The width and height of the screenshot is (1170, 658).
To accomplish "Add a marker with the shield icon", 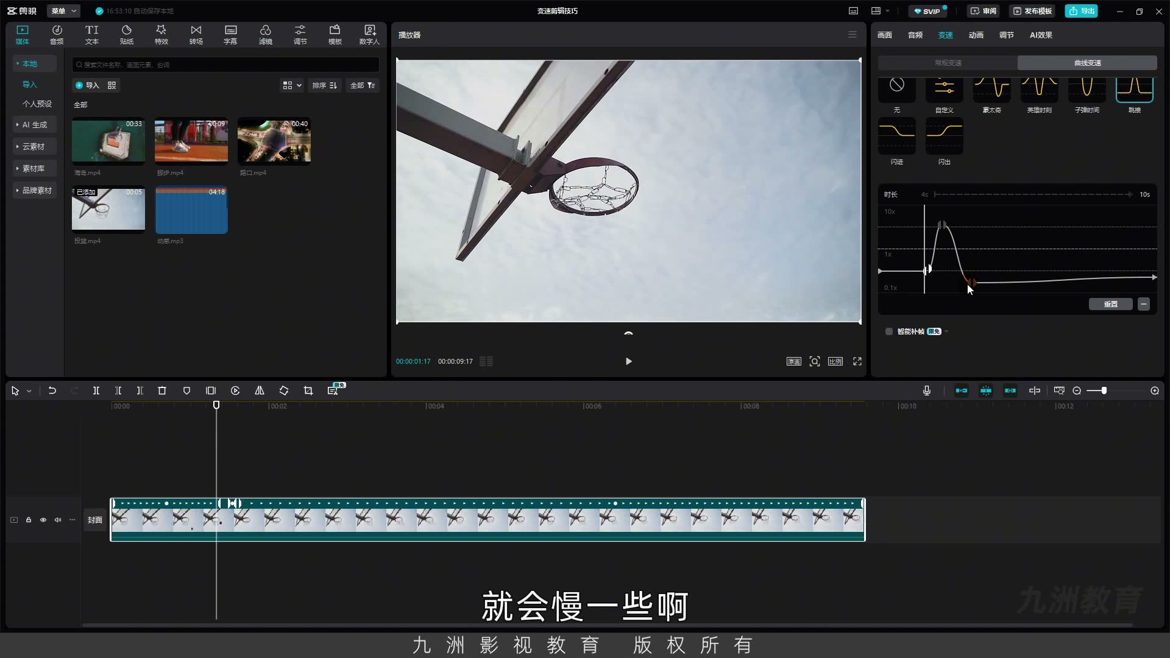I will (186, 391).
